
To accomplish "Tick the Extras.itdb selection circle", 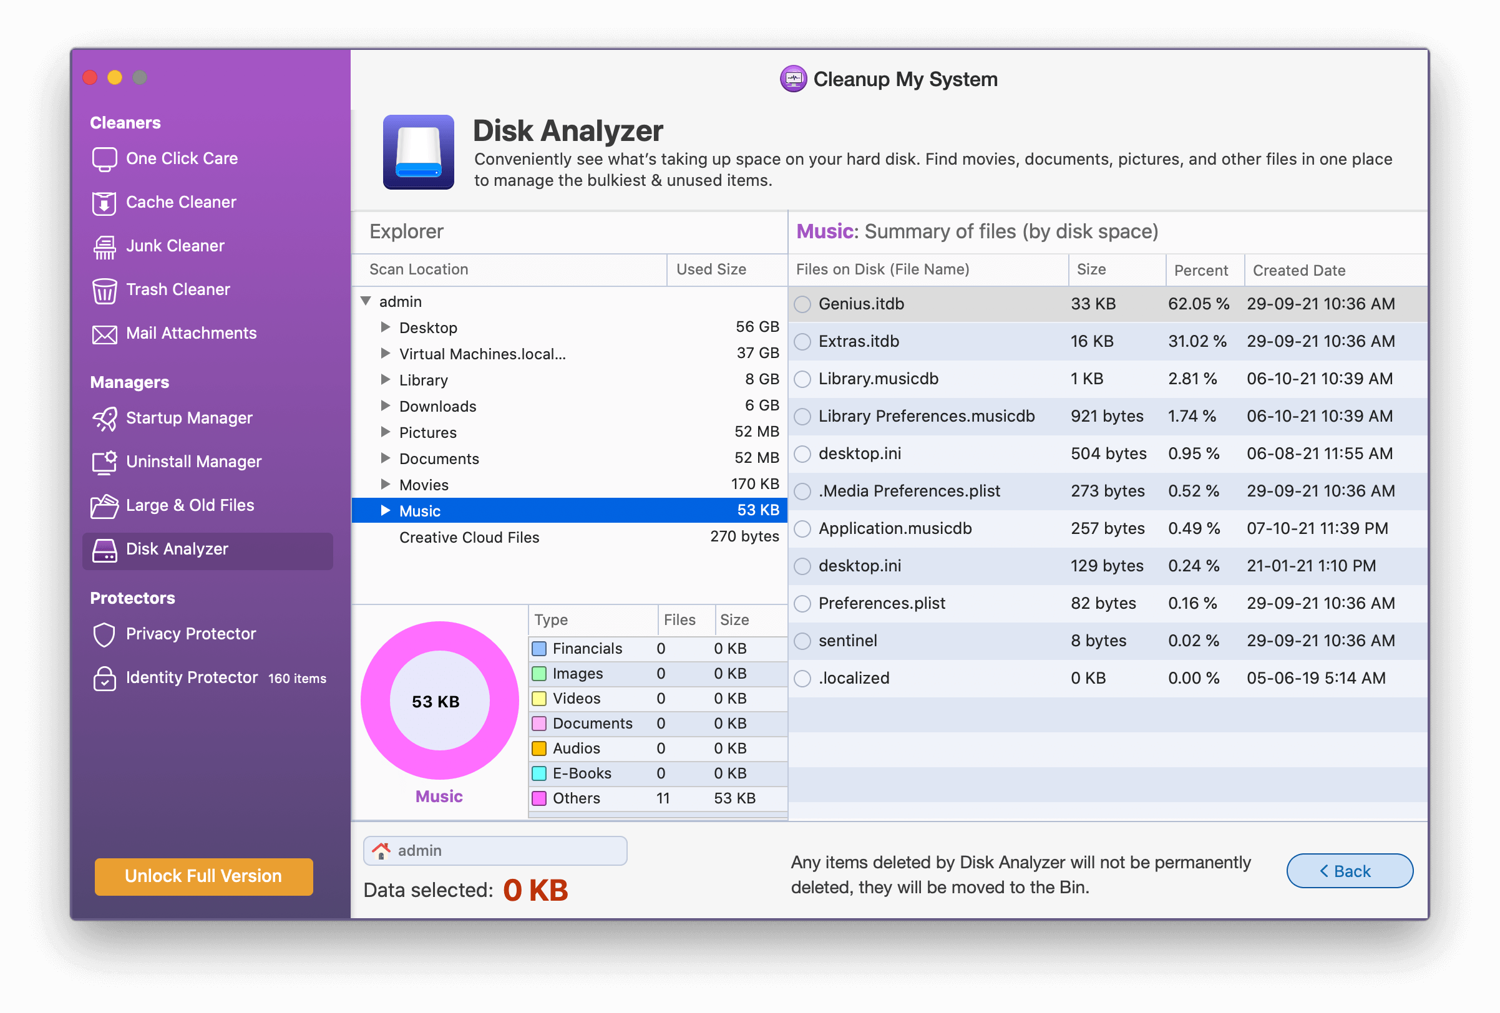I will 802,342.
